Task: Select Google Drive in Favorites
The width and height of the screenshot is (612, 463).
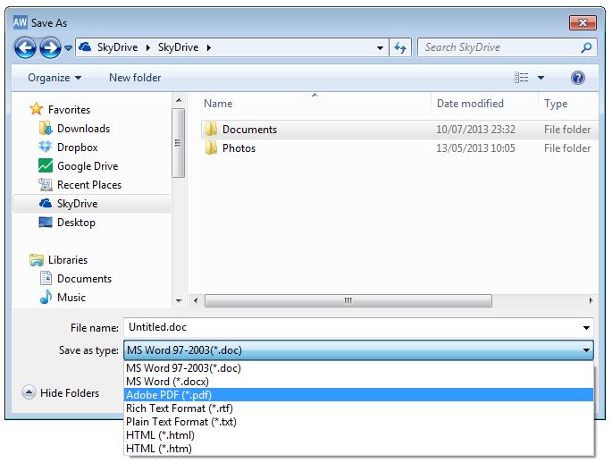Action: (87, 166)
